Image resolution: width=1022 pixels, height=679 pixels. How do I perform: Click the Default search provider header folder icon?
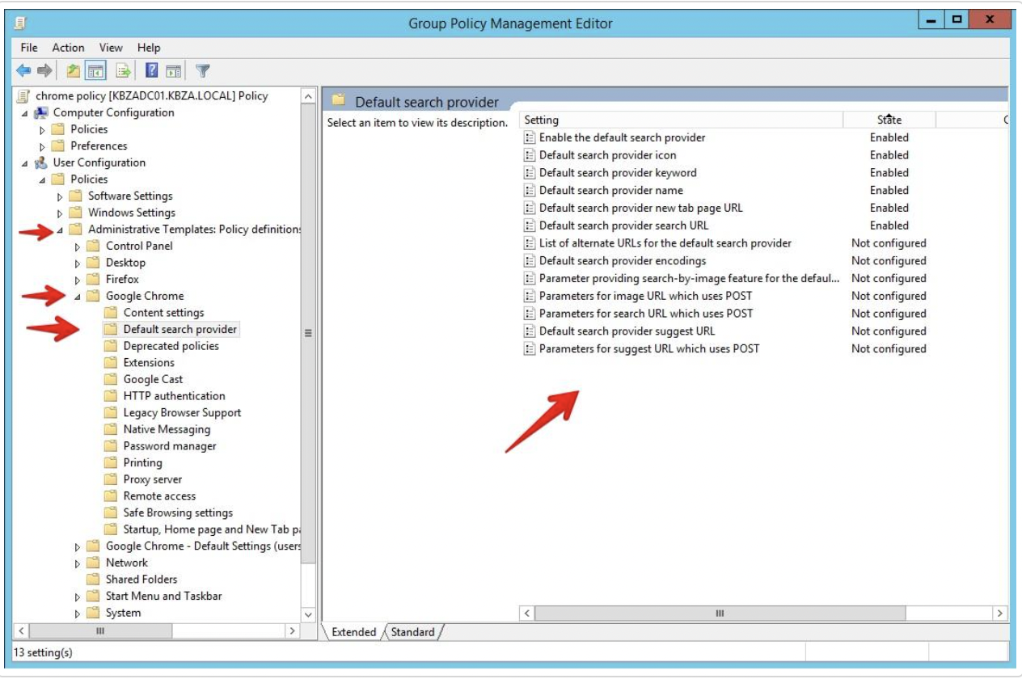[339, 101]
